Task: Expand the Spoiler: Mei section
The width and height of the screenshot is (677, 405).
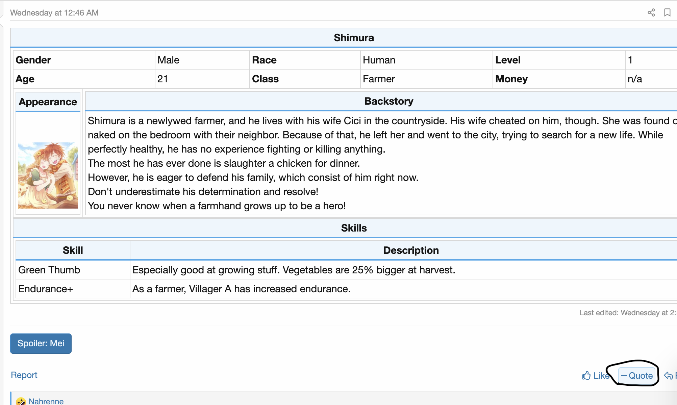Action: click(x=41, y=344)
